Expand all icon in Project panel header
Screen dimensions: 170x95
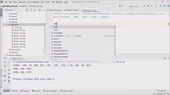coord(31,10)
